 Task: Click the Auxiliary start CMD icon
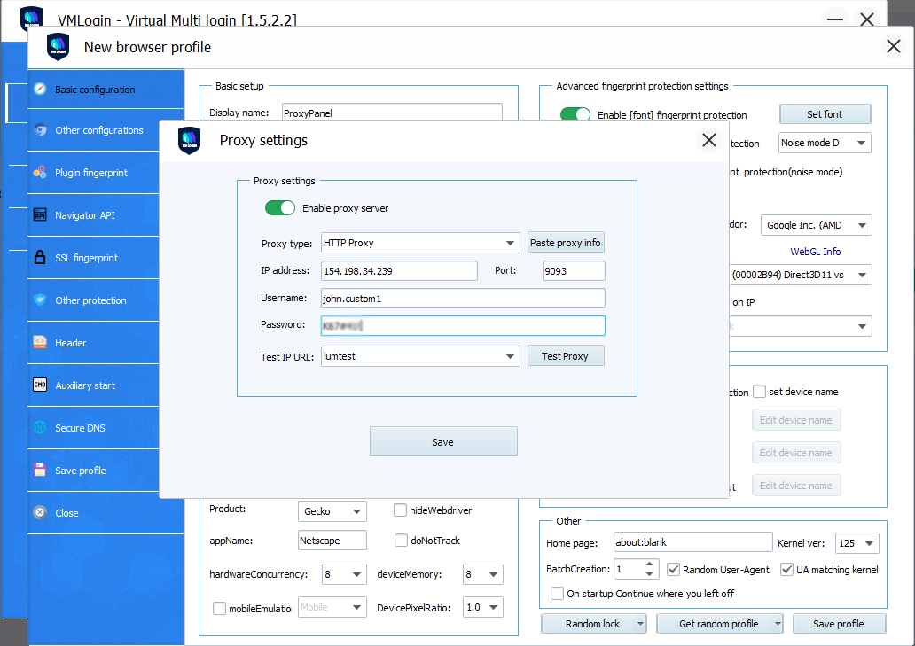(x=40, y=385)
